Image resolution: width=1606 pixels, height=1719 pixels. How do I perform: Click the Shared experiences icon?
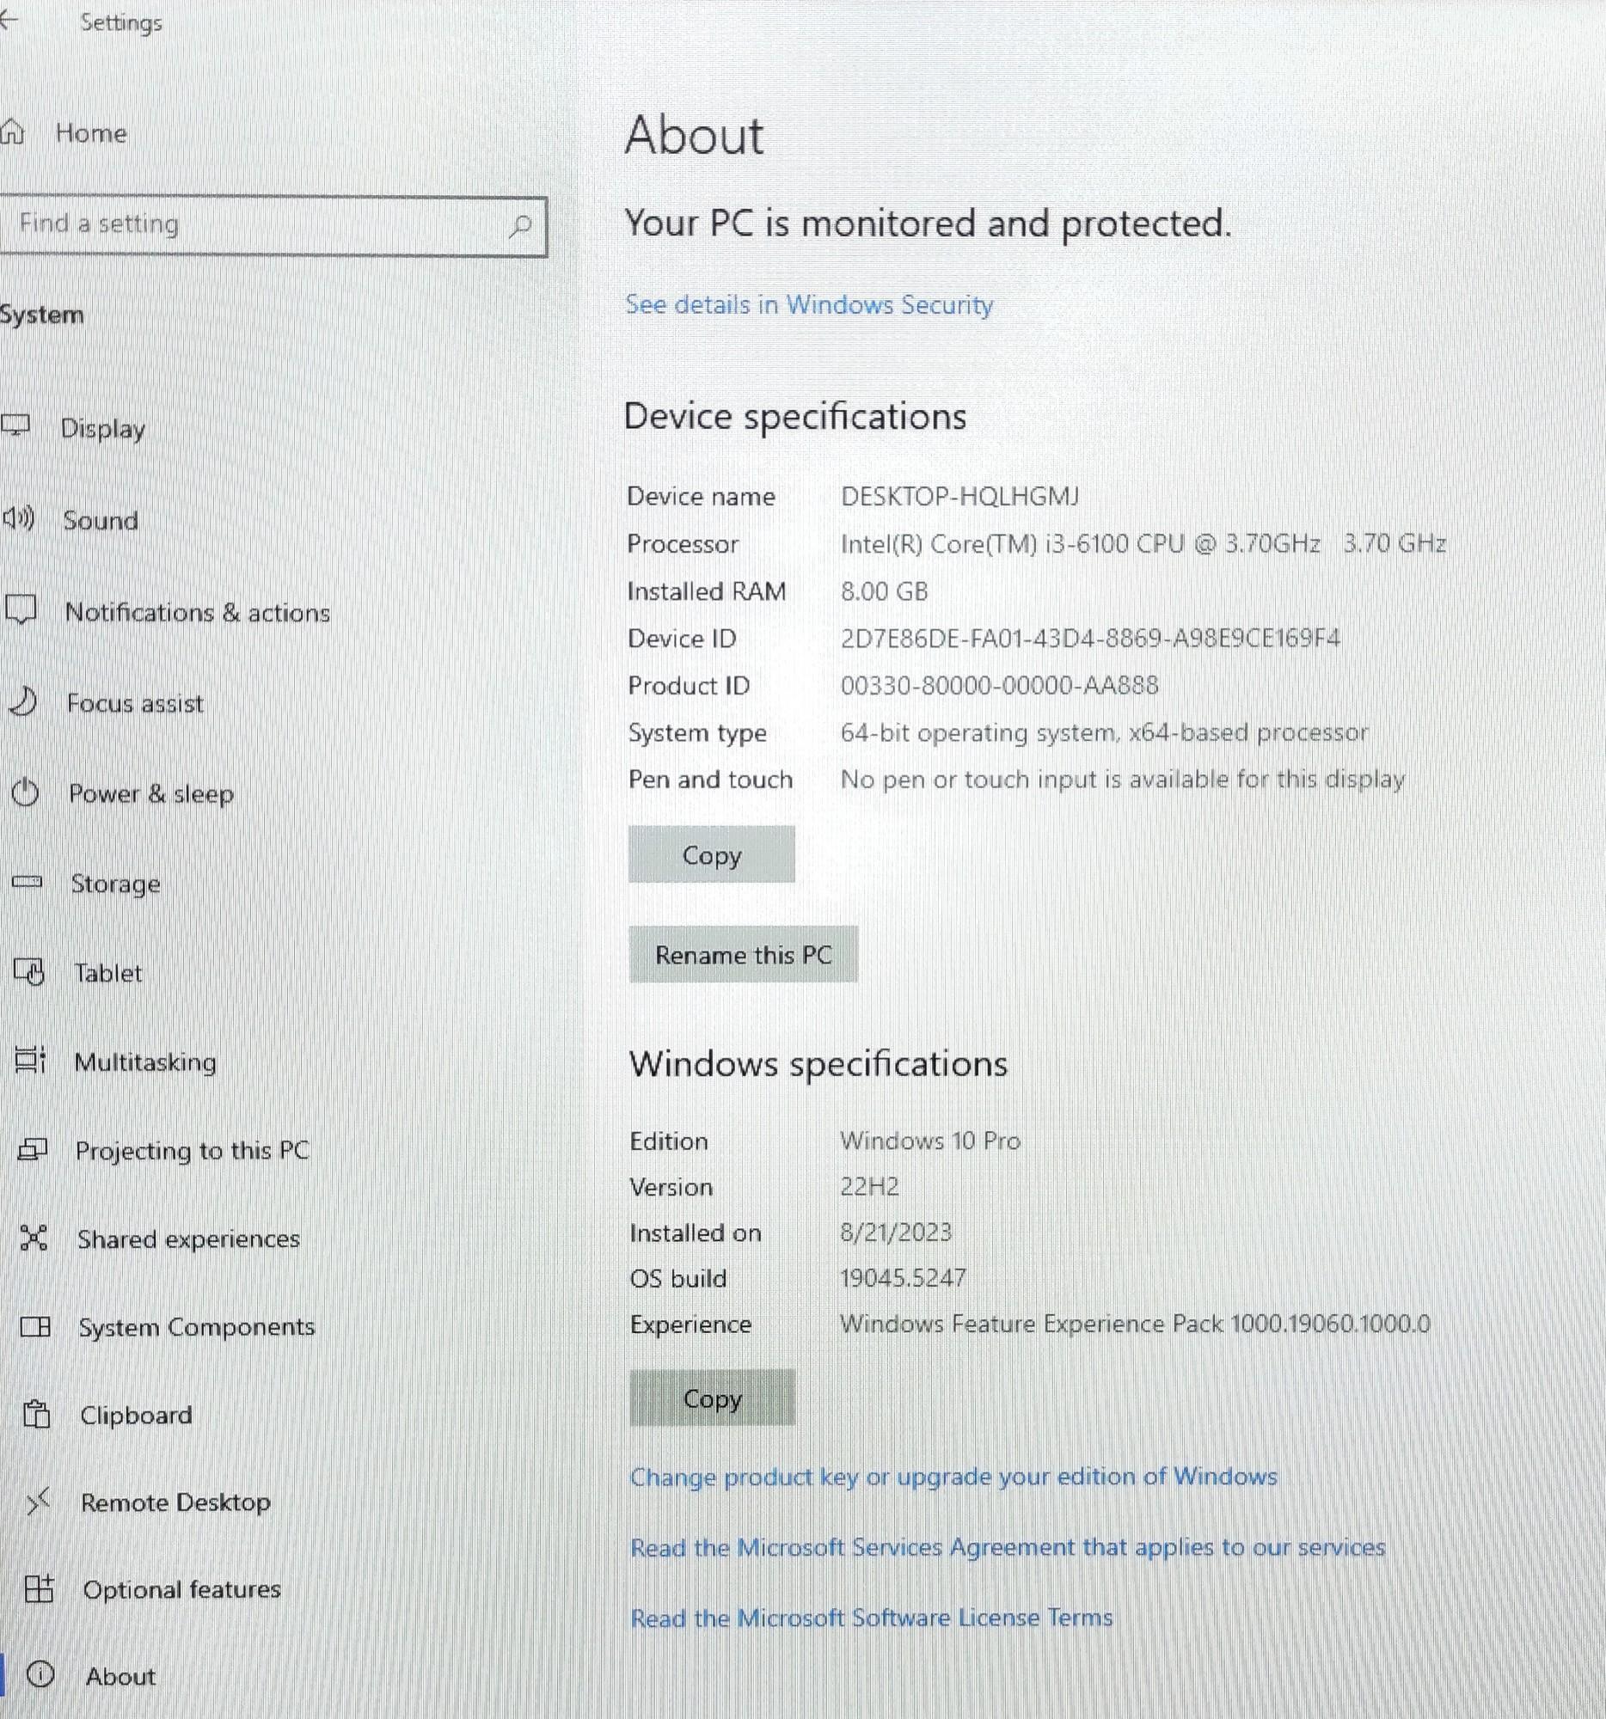33,1238
